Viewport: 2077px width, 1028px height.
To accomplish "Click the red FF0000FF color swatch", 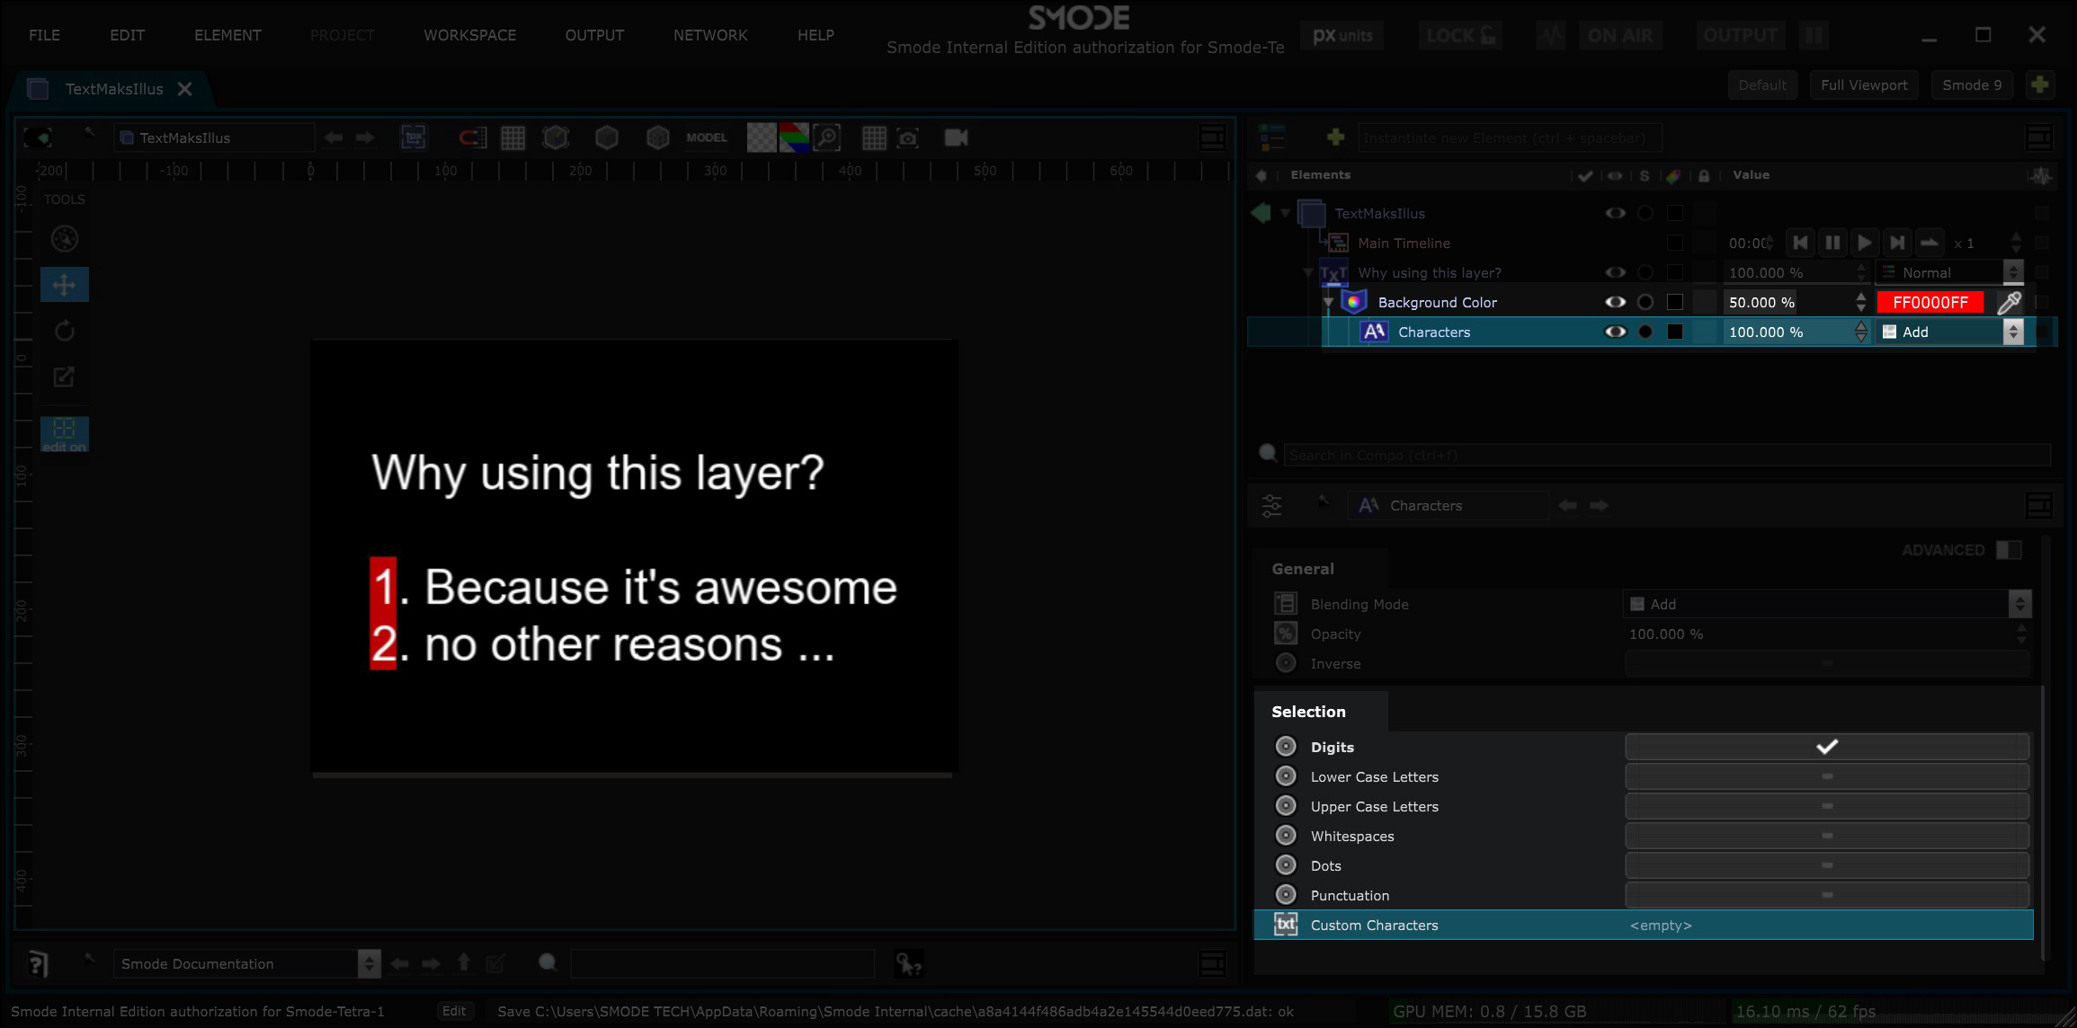I will point(1930,303).
